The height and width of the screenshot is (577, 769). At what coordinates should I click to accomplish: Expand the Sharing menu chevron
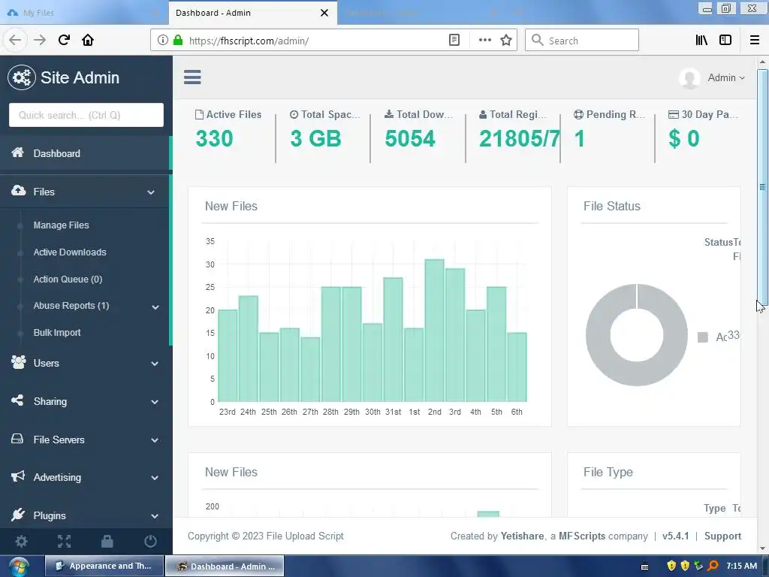tap(155, 402)
